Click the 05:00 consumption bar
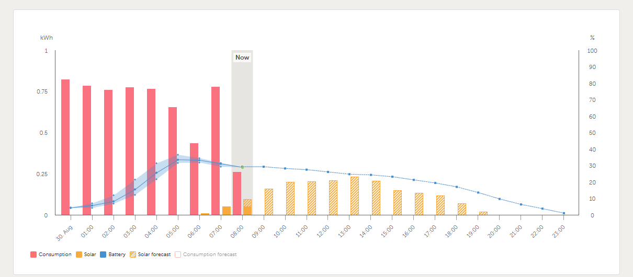 pyautogui.click(x=173, y=161)
